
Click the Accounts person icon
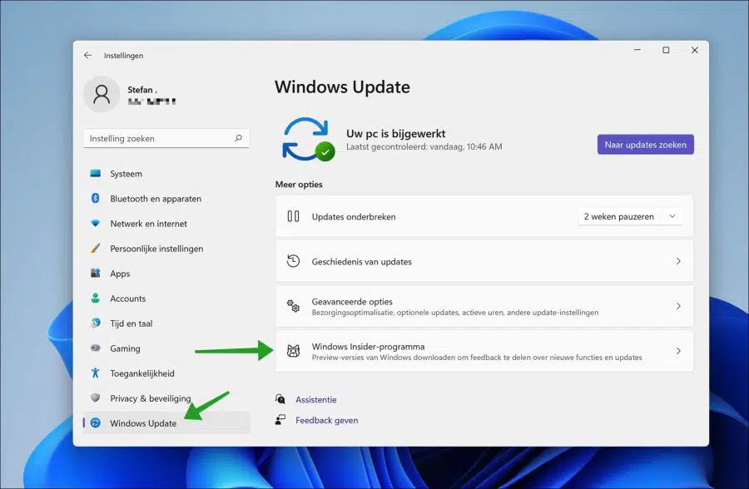tap(95, 298)
